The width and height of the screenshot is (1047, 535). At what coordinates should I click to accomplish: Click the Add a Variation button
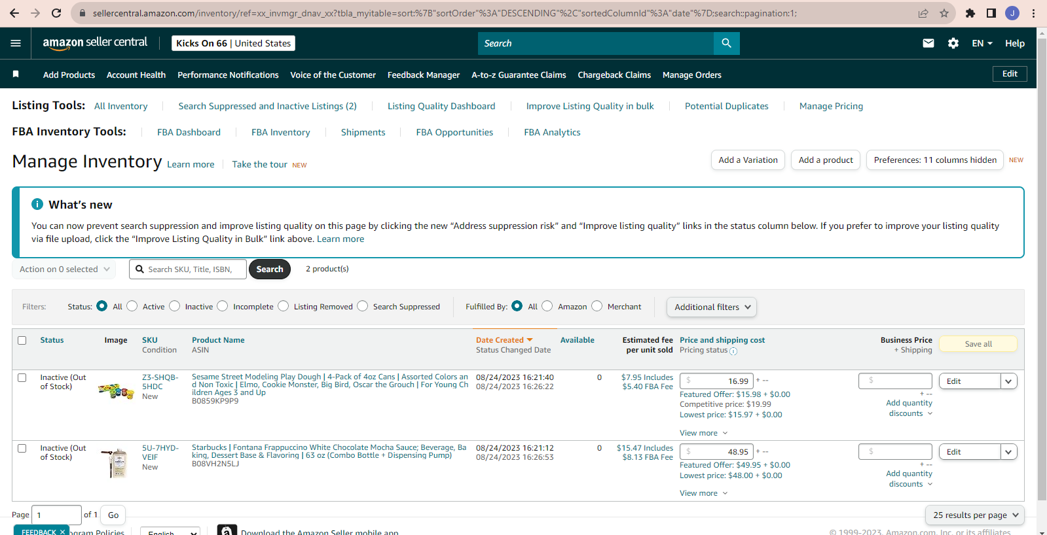coord(748,160)
